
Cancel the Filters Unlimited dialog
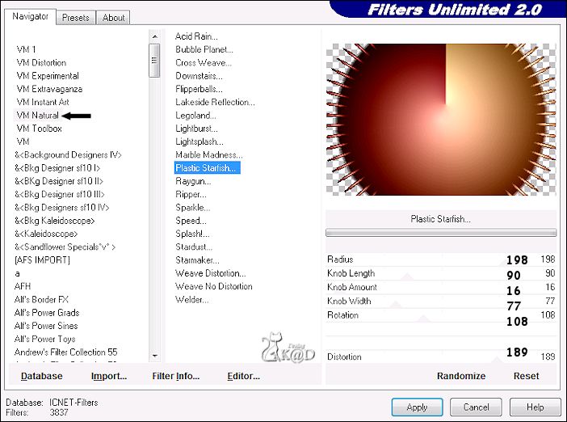click(476, 407)
